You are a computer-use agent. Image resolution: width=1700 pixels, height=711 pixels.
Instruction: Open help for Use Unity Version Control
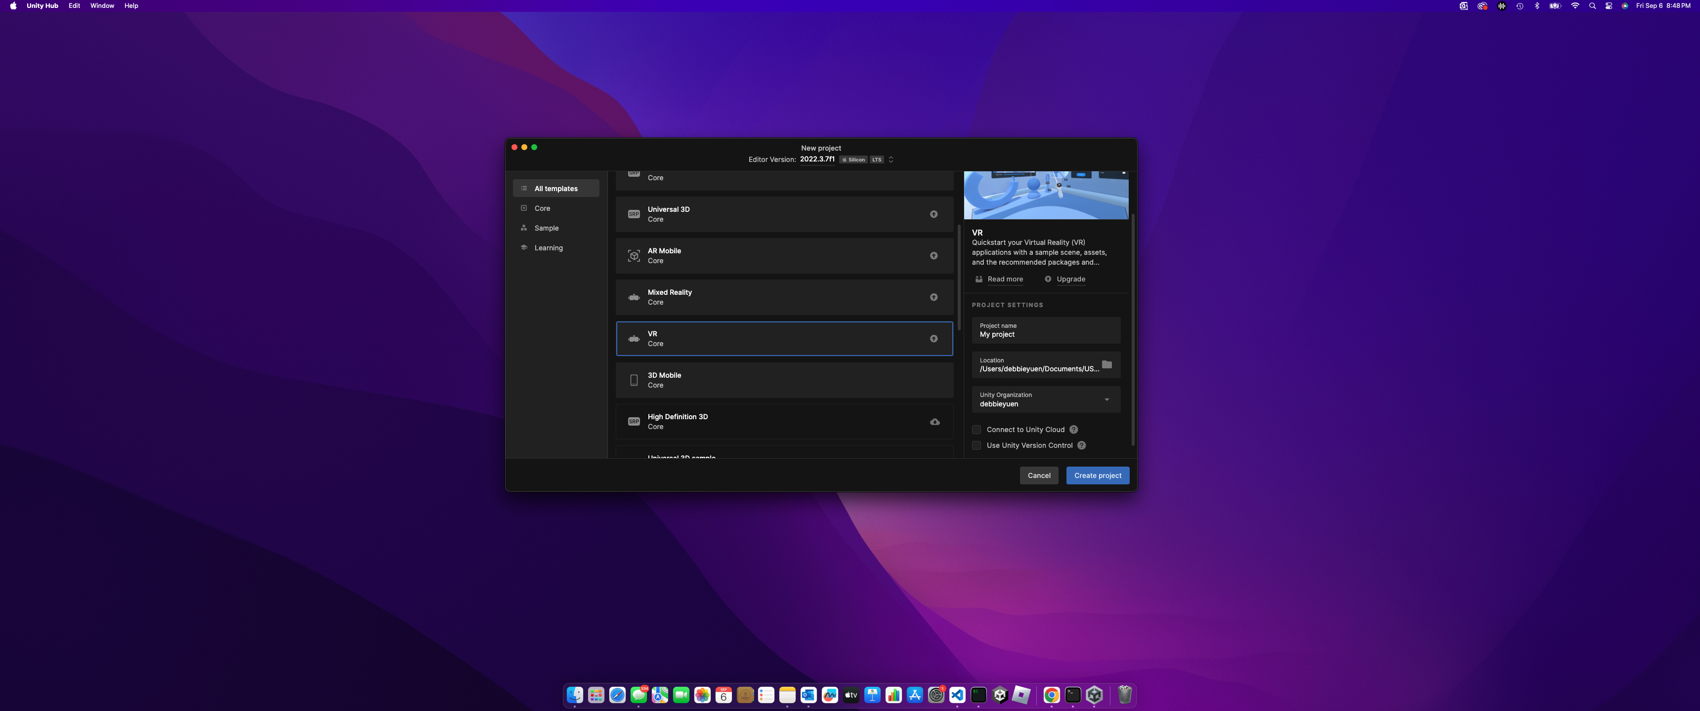coord(1082,445)
